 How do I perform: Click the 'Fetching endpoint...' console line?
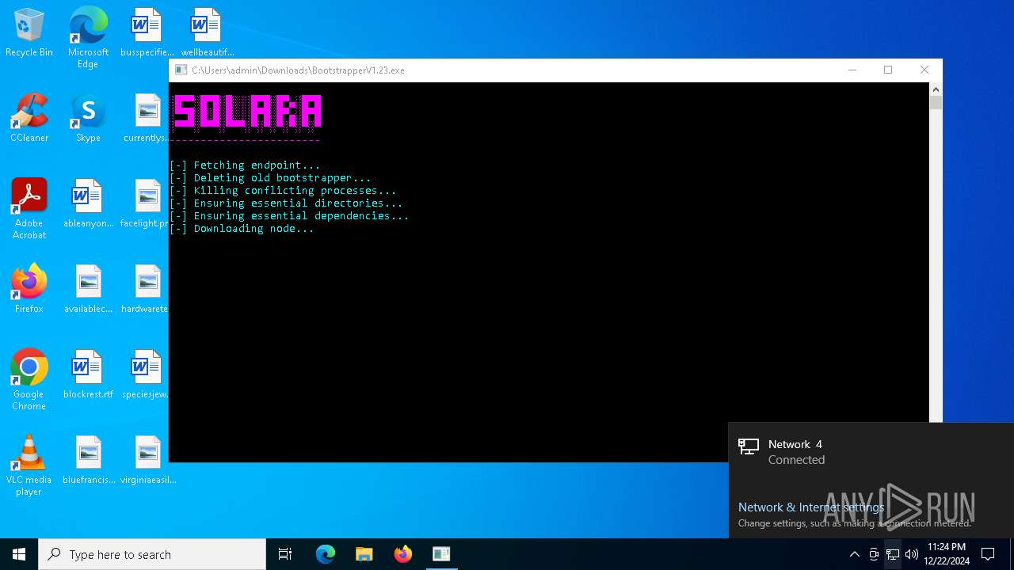[245, 165]
